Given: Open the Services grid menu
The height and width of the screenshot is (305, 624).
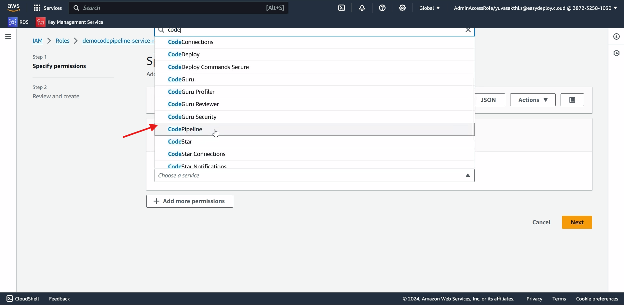Looking at the screenshot, I should pos(47,8).
